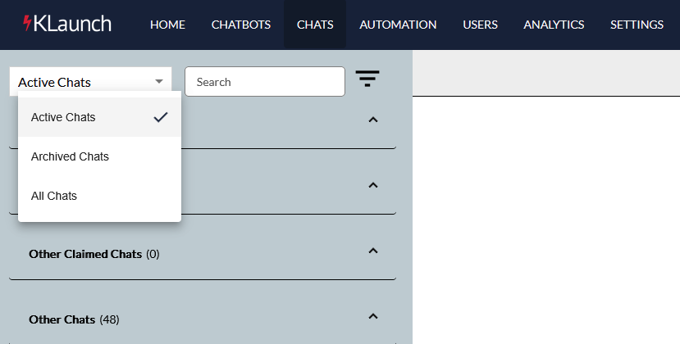Collapse the topmost chat section chevron

[373, 120]
